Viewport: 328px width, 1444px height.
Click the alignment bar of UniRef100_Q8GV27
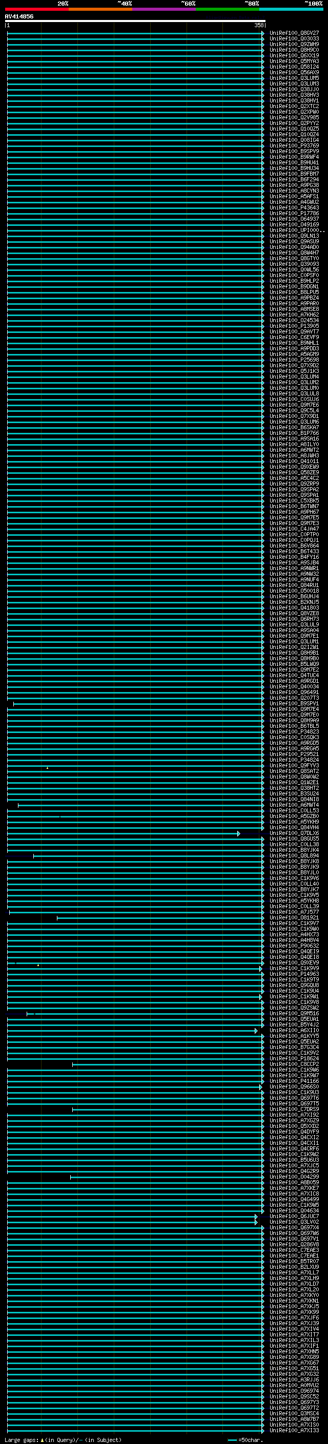coord(136,33)
